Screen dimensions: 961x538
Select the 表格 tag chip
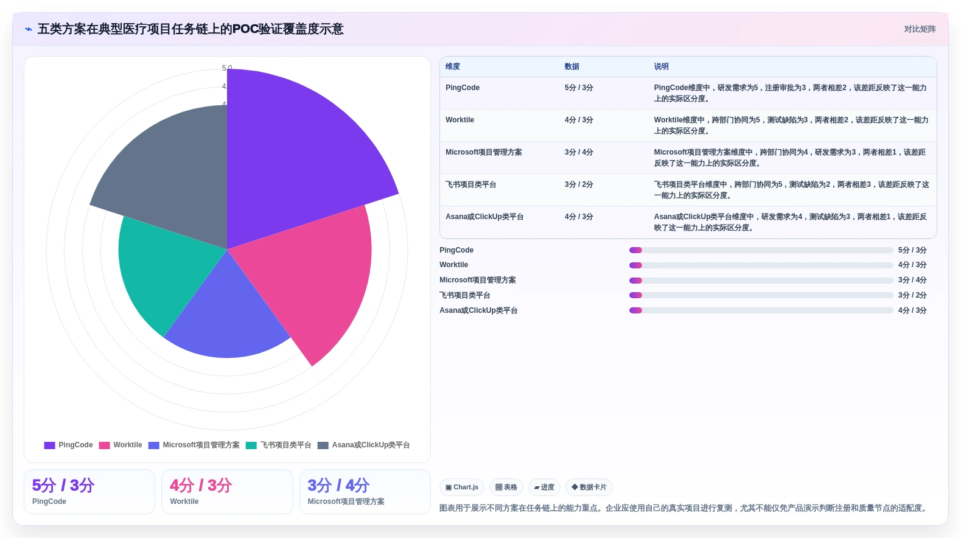tap(506, 487)
